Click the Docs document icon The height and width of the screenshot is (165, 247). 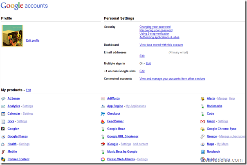(x=3, y=121)
